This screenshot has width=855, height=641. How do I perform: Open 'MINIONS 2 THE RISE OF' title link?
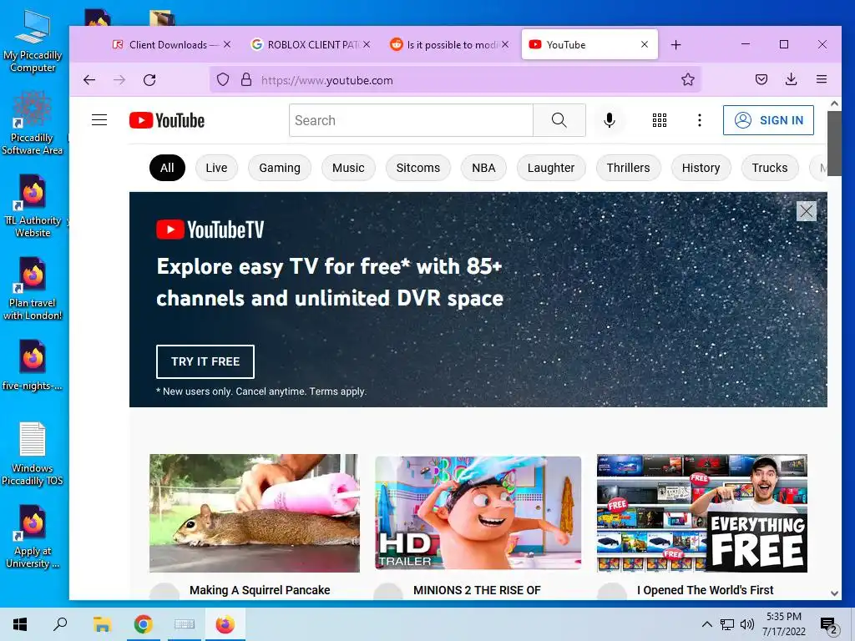pos(477,590)
